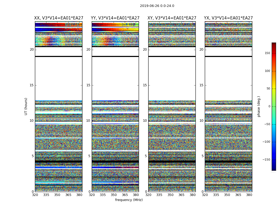Click the '0' tick on the colorbar
Viewport: 280px width, 213px height.
click(269, 106)
